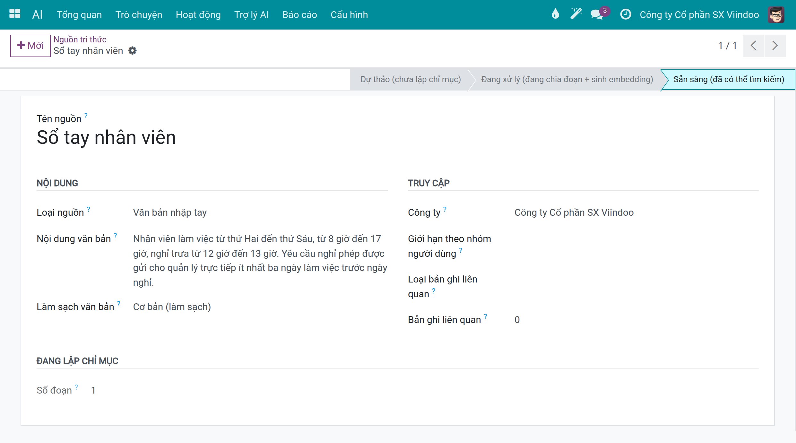This screenshot has height=443, width=796.
Task: Go to the next record arrow
Action: pyautogui.click(x=775, y=46)
